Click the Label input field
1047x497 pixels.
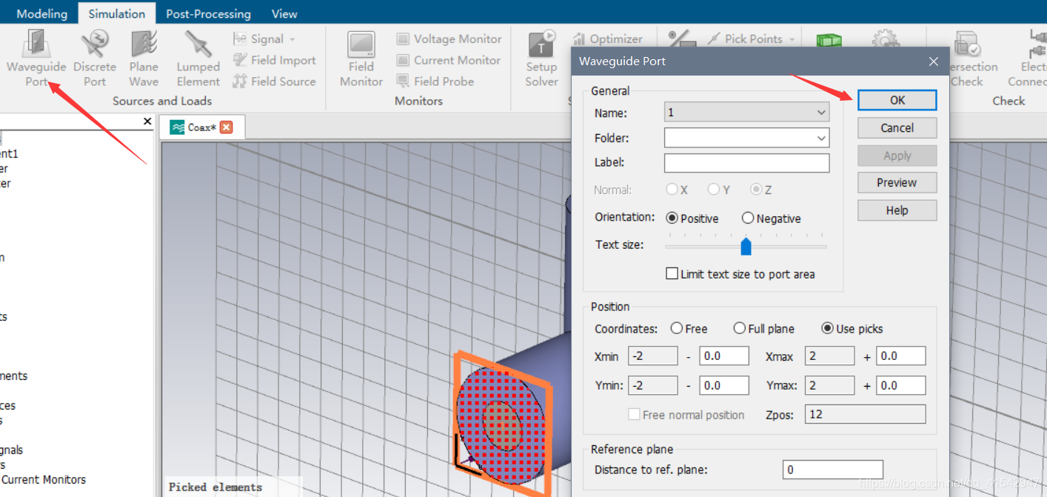coord(746,163)
